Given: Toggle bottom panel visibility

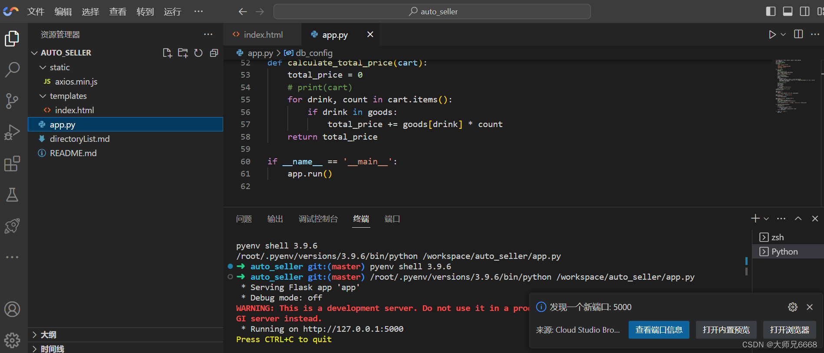Looking at the screenshot, I should click(x=788, y=11).
